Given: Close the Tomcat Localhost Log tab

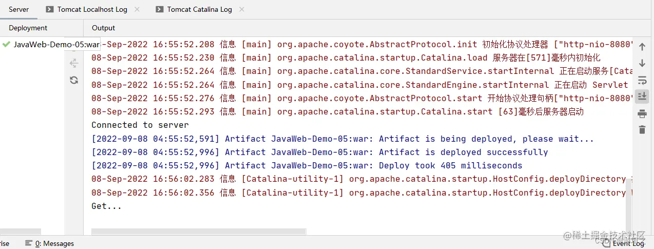Looking at the screenshot, I should pyautogui.click(x=137, y=9).
